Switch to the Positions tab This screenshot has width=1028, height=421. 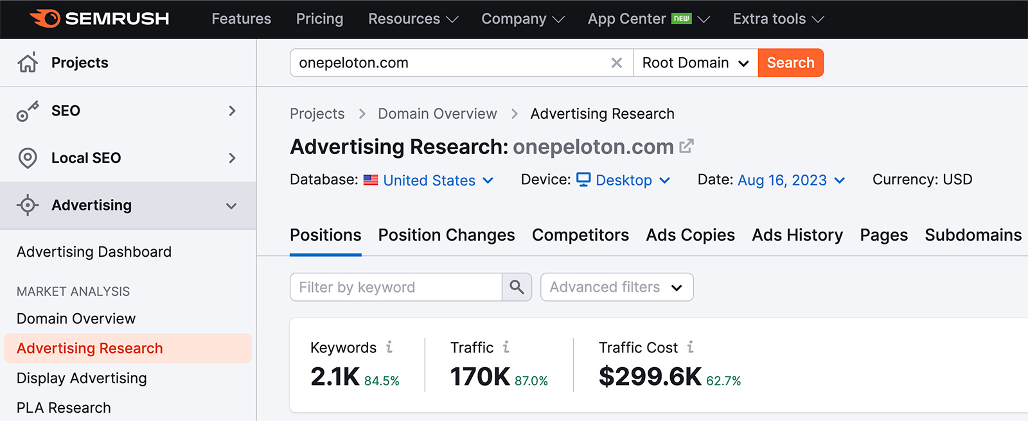[x=326, y=236]
